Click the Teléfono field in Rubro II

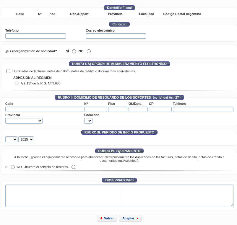tap(203, 109)
